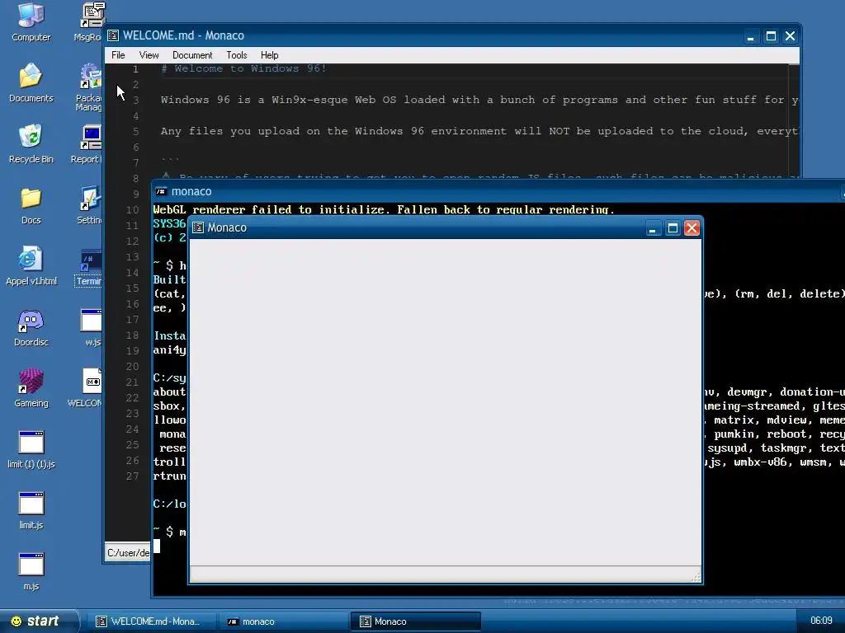Close the WELCOME.md Monaco window
845x633 pixels.
click(790, 36)
